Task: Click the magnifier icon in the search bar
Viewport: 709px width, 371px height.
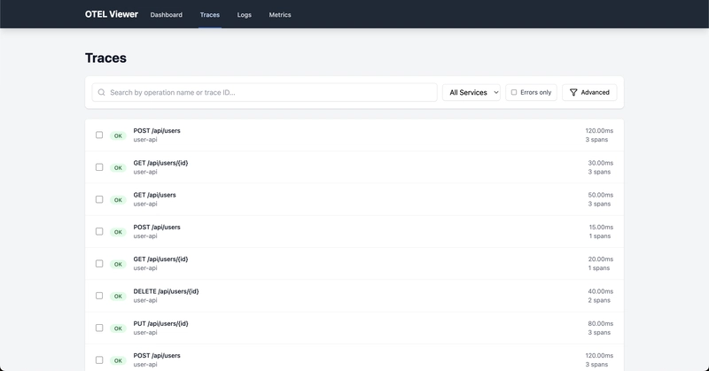Action: click(x=102, y=92)
